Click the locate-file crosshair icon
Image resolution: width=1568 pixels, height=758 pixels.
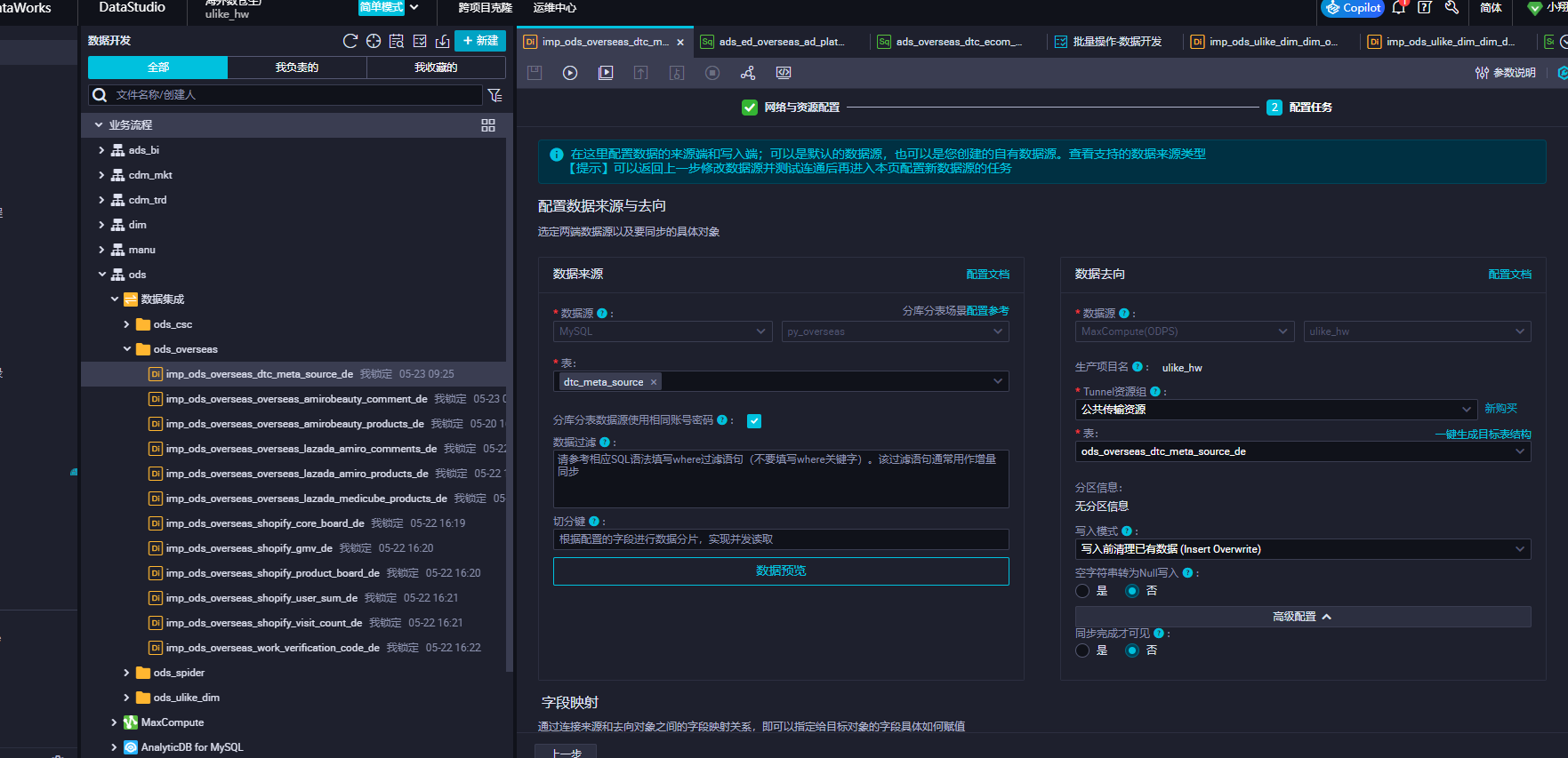click(374, 41)
